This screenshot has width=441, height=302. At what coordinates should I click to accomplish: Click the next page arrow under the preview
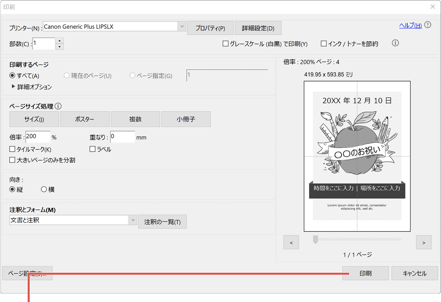[424, 242]
